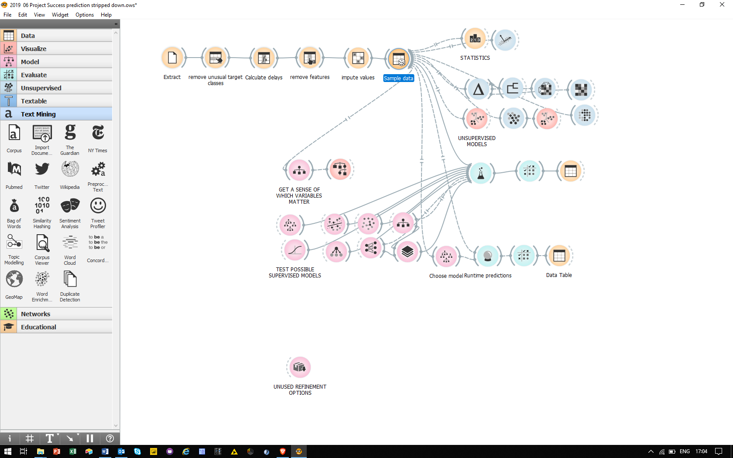The width and height of the screenshot is (733, 458).
Task: Open the Widget menu
Action: pos(60,15)
